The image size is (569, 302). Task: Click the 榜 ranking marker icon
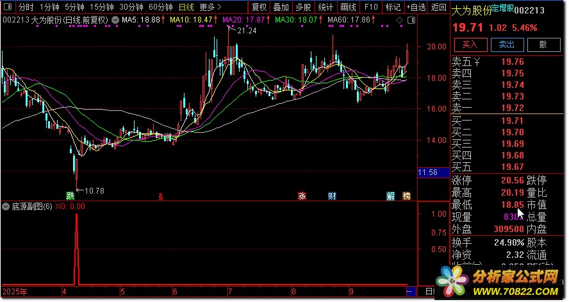tap(406, 196)
